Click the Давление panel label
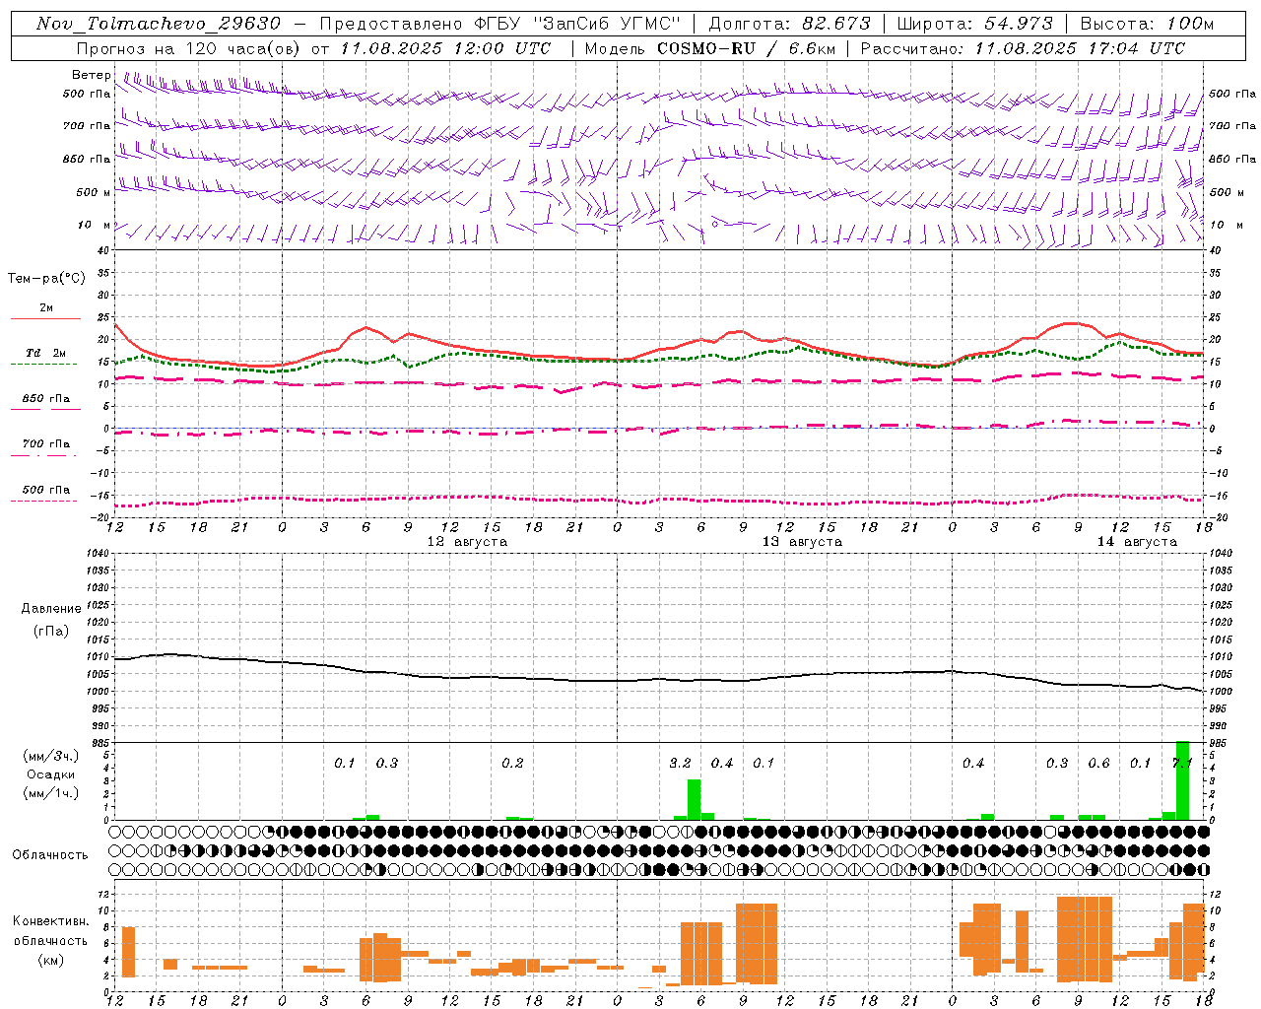1261x1009 pixels. pos(51,609)
